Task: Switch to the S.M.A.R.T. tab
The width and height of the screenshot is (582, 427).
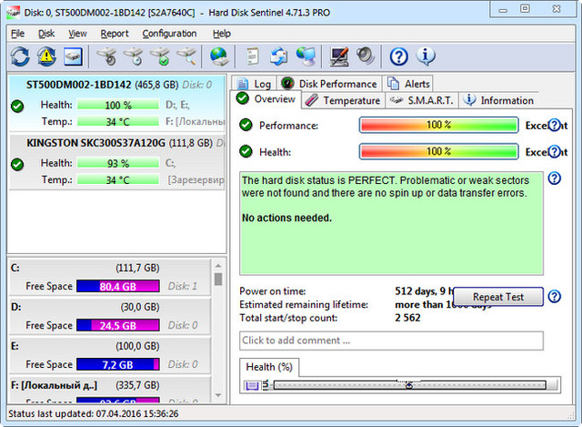Action: pyautogui.click(x=422, y=100)
